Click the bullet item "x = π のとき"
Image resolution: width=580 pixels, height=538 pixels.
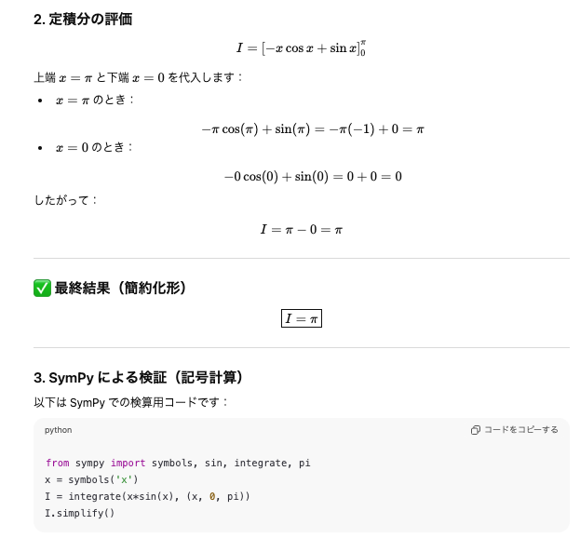pos(95,100)
